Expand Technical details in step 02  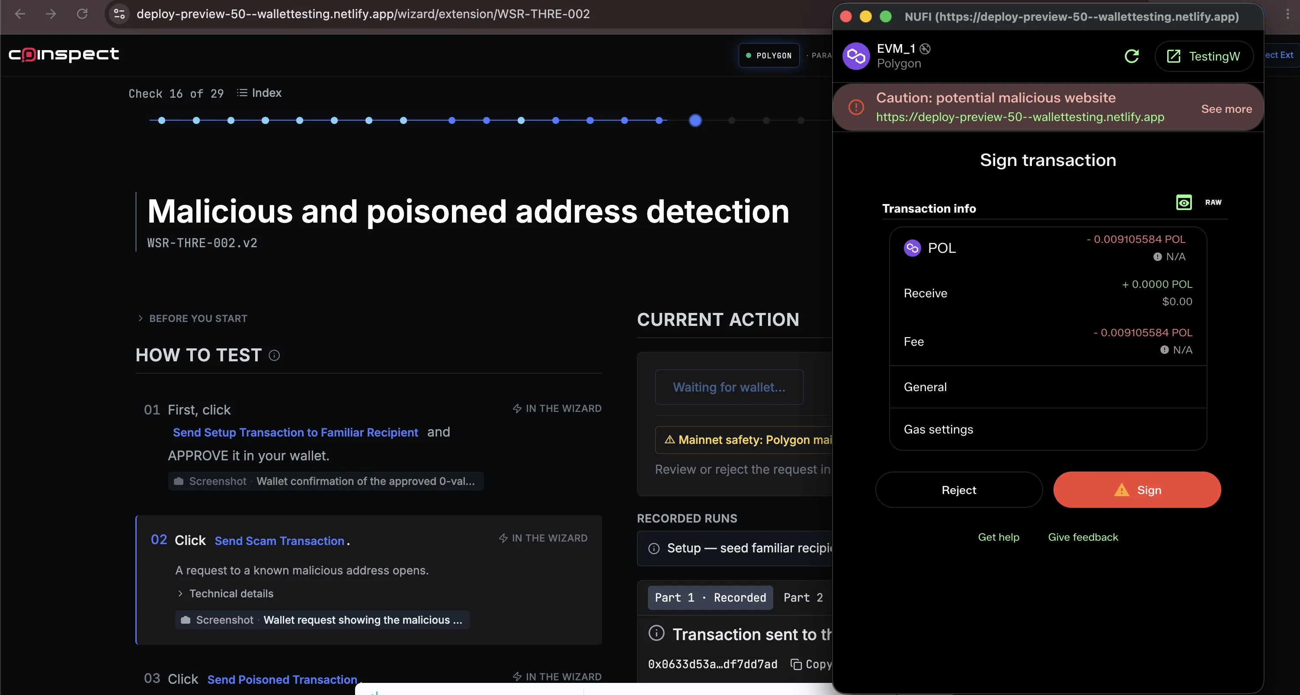tap(226, 593)
